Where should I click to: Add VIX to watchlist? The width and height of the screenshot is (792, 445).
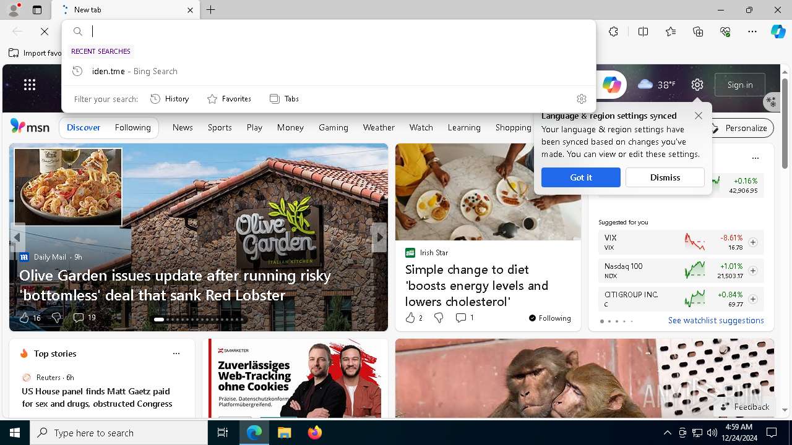[x=752, y=242]
